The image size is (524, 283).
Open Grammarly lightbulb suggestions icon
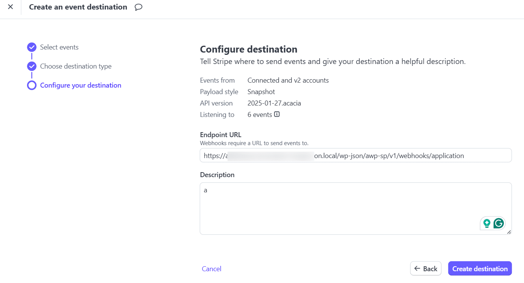[x=487, y=223]
